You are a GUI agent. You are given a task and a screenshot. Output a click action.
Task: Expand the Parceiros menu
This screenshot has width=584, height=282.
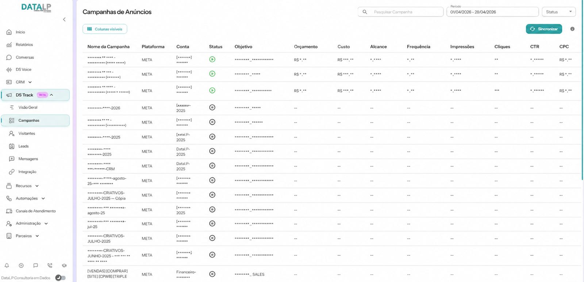[37, 236]
